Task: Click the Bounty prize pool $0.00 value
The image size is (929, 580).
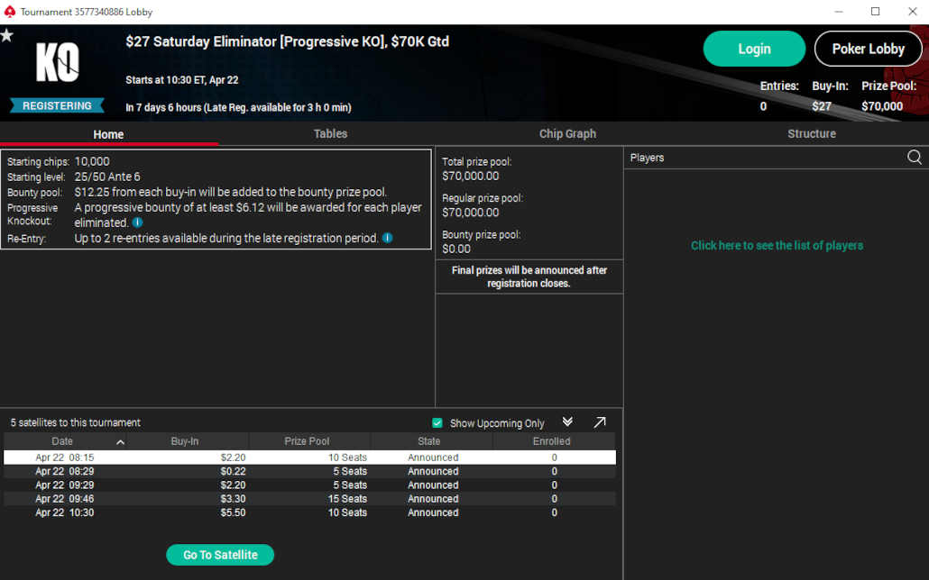Action: pyautogui.click(x=456, y=249)
